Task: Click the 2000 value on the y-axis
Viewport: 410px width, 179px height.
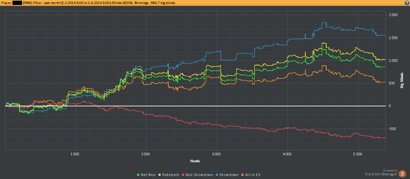Action: coord(393,15)
